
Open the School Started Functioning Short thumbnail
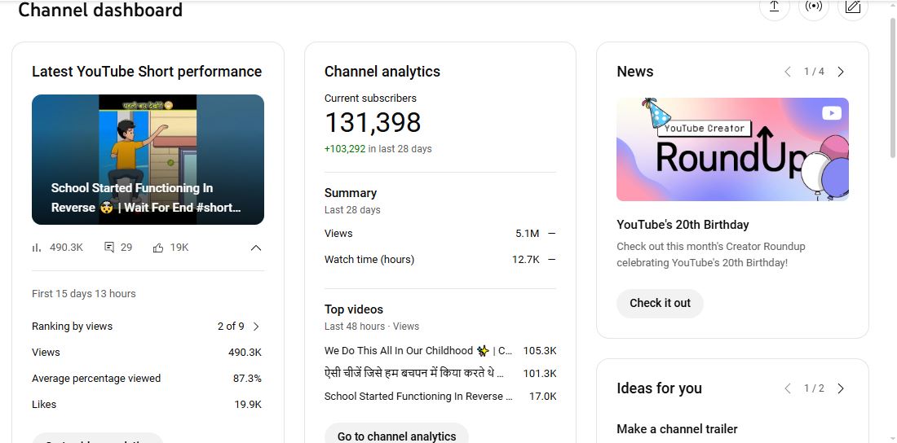click(148, 160)
